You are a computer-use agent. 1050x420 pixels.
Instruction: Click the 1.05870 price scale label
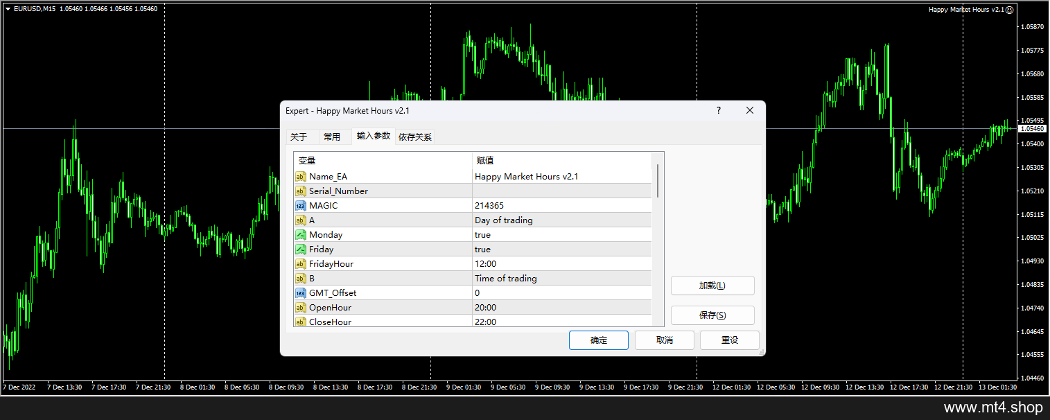point(1033,27)
